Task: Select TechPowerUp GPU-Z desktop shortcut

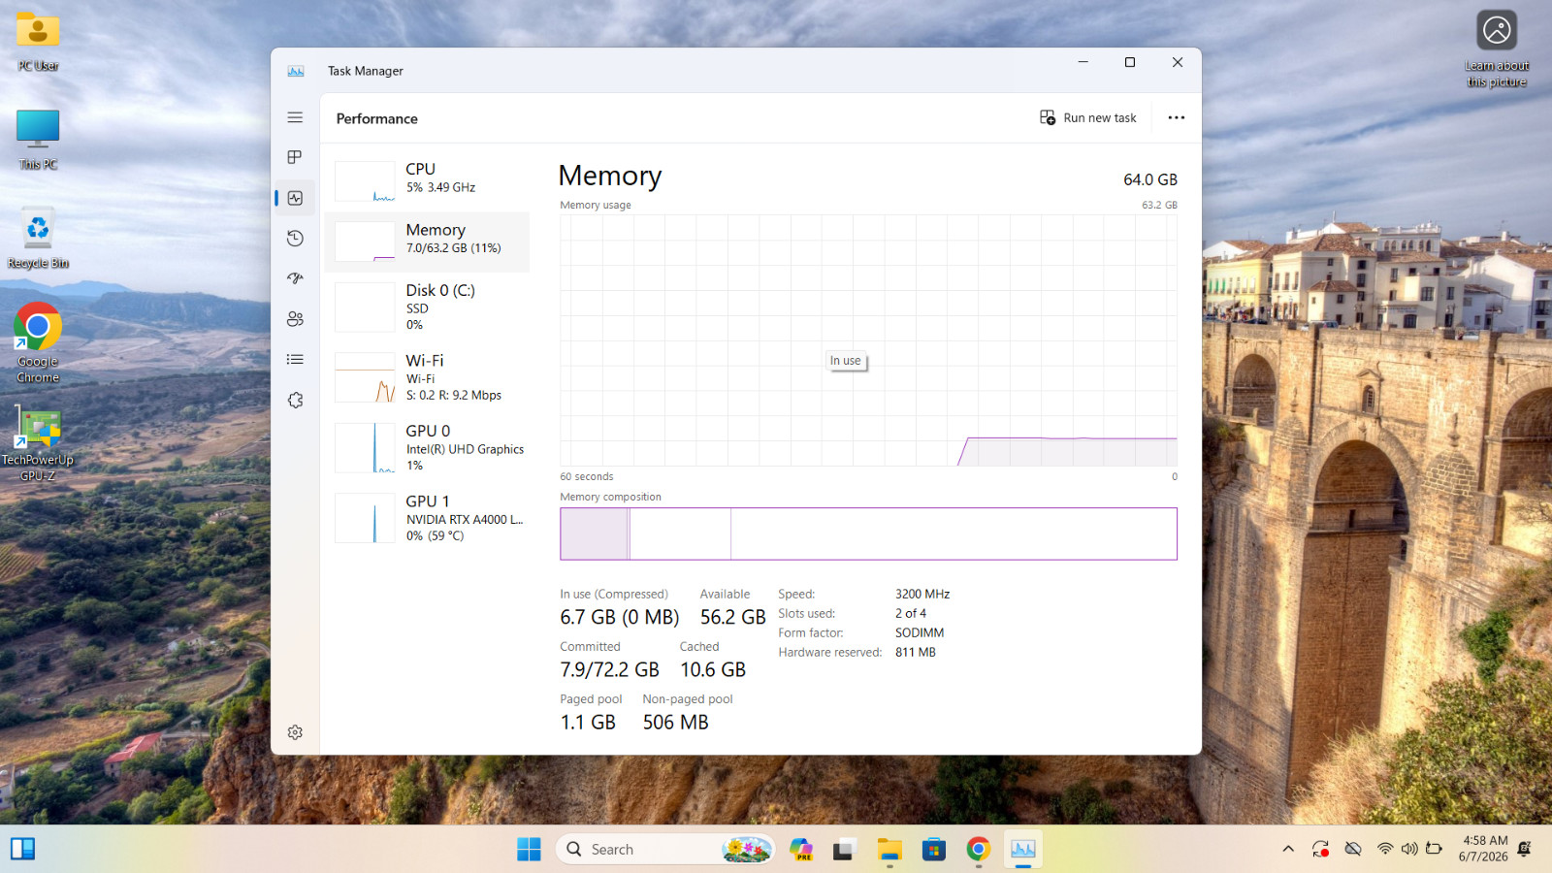Action: pyautogui.click(x=38, y=444)
